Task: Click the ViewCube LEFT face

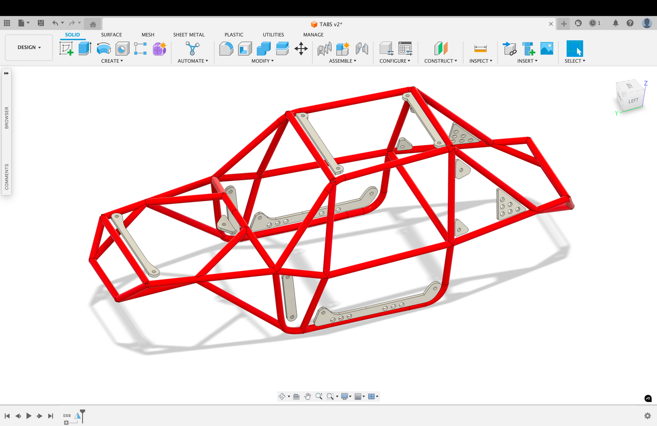Action: click(633, 101)
